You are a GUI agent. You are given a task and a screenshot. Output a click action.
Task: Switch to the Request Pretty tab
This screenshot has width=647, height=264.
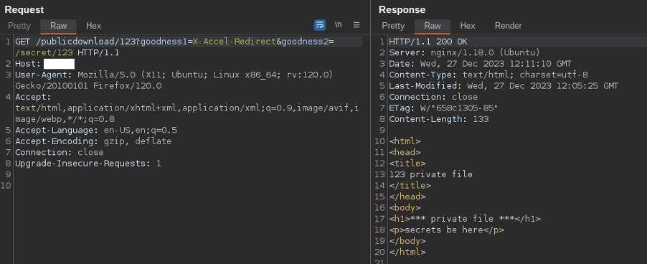pyautogui.click(x=19, y=26)
